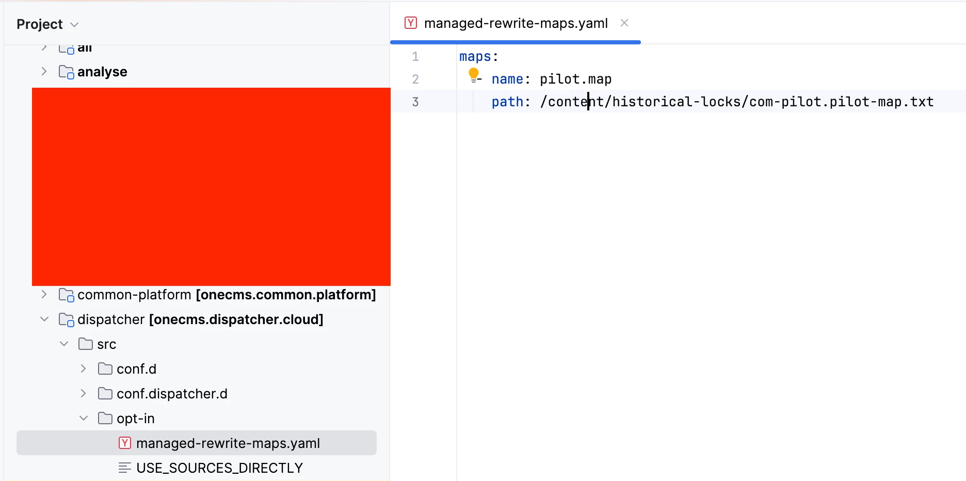This screenshot has width=966, height=481.
Task: Click line number 1 in the gutter
Action: pos(415,56)
